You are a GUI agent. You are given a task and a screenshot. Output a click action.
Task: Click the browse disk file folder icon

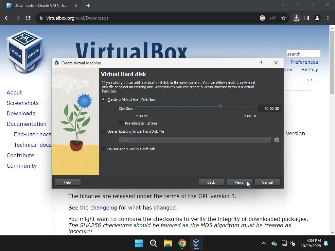tap(277, 140)
